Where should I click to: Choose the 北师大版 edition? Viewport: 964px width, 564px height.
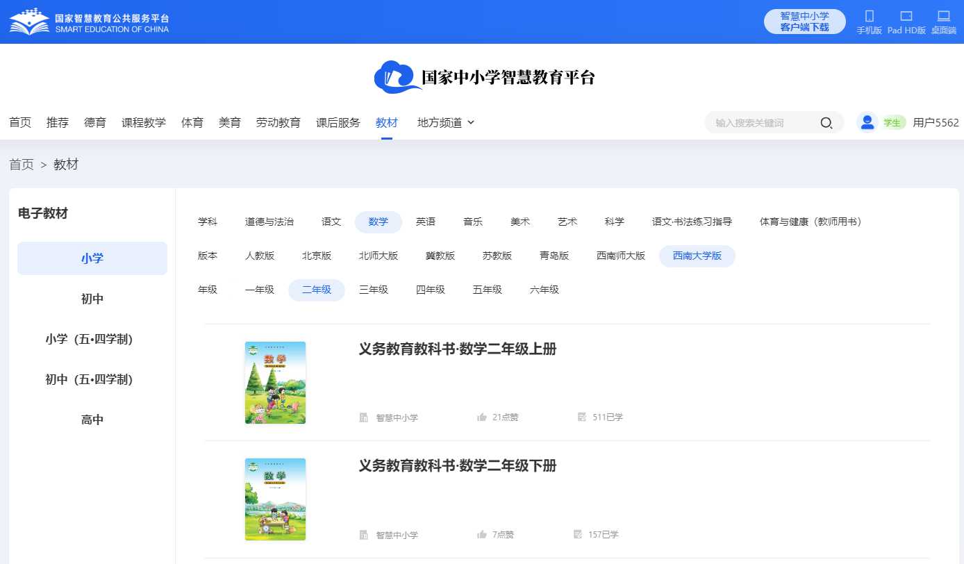pyautogui.click(x=379, y=256)
